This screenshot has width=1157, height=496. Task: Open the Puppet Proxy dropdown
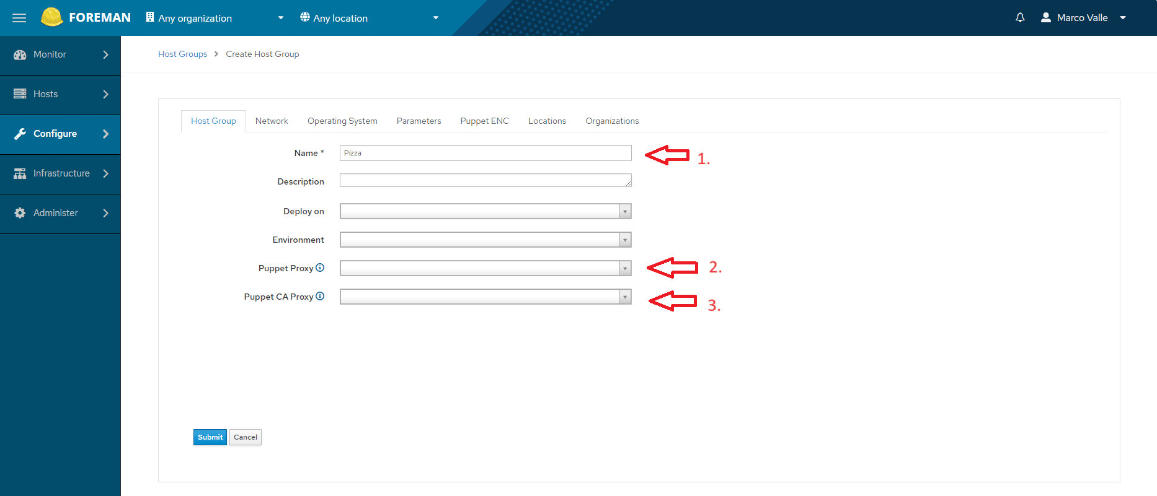485,268
